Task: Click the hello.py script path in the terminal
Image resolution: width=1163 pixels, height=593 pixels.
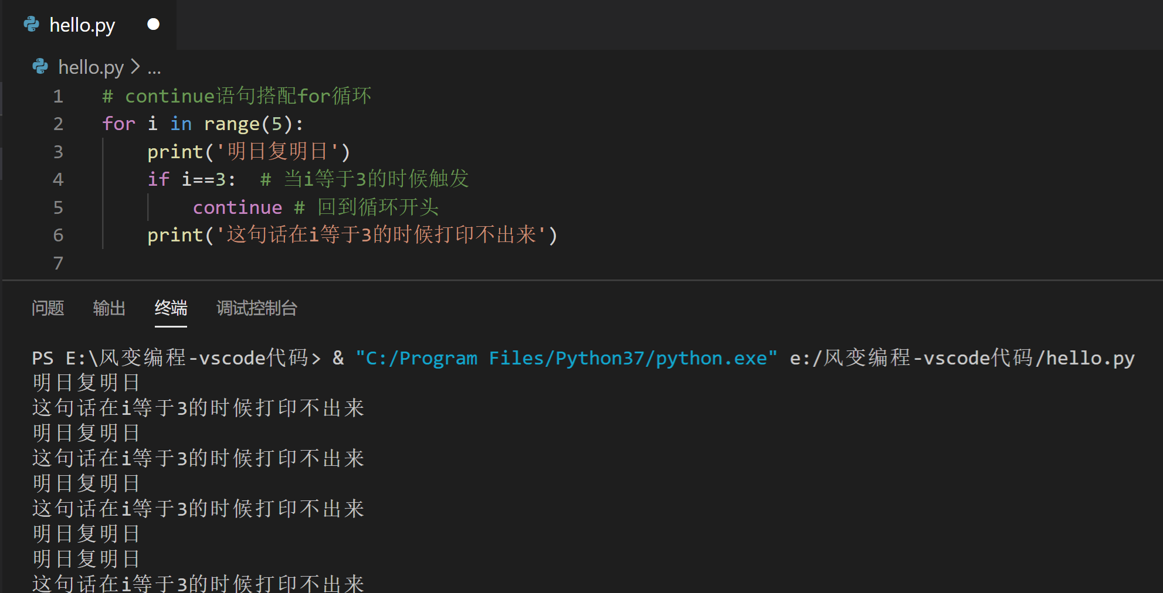Action: pyautogui.click(x=962, y=357)
